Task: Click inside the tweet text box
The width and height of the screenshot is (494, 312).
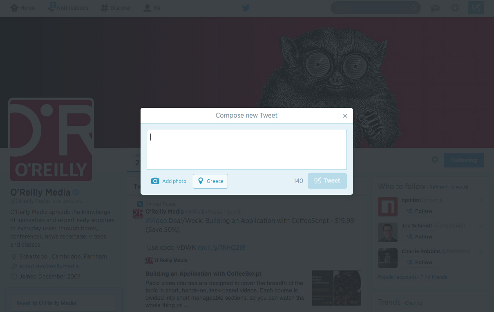Action: (247, 150)
